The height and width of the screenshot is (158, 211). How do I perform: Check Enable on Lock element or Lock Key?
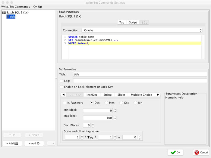pyautogui.click(x=61, y=87)
